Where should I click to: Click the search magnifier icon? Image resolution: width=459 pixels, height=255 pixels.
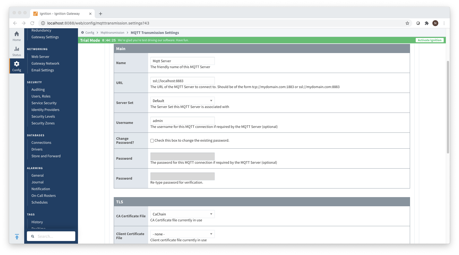(x=33, y=236)
